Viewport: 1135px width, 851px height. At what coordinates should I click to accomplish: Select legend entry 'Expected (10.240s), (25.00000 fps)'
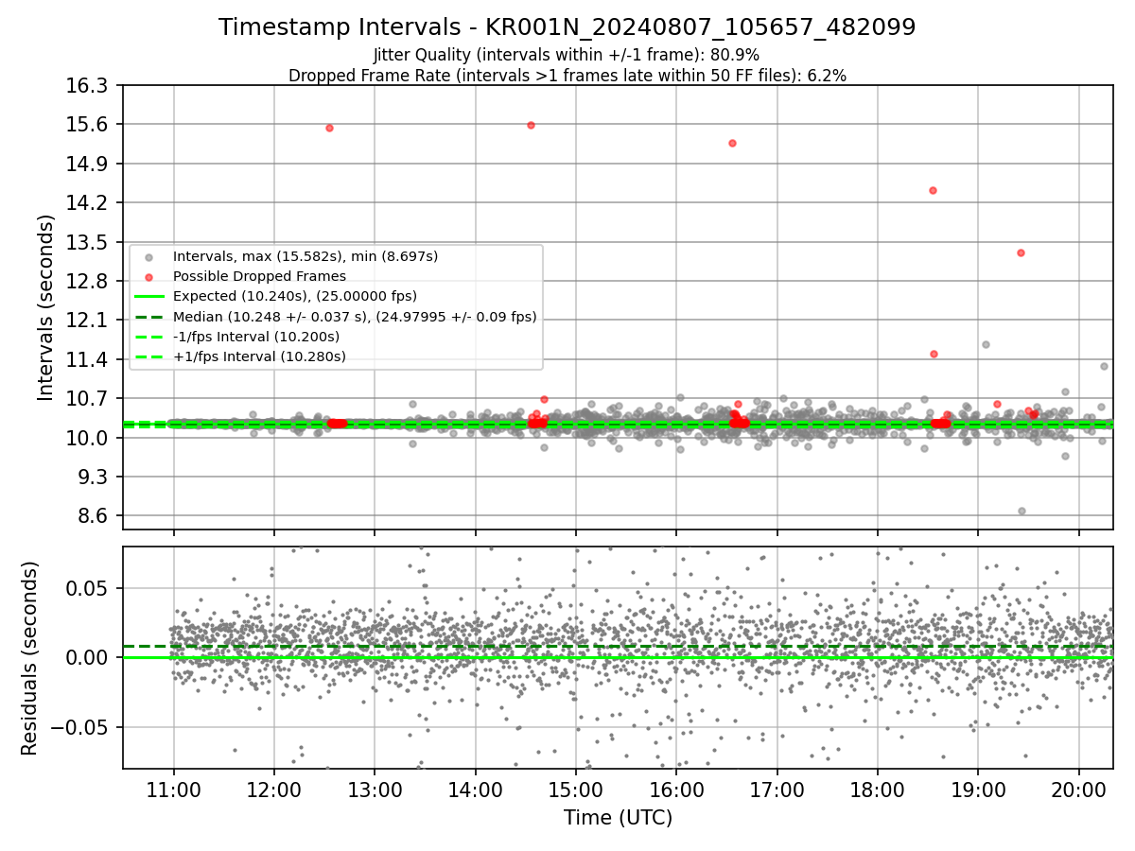click(x=296, y=296)
